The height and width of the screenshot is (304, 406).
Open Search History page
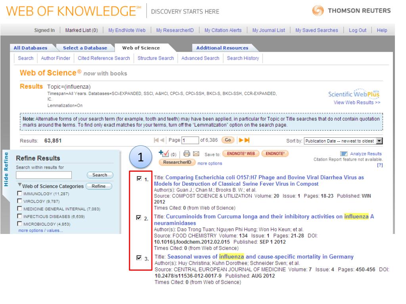(243, 58)
